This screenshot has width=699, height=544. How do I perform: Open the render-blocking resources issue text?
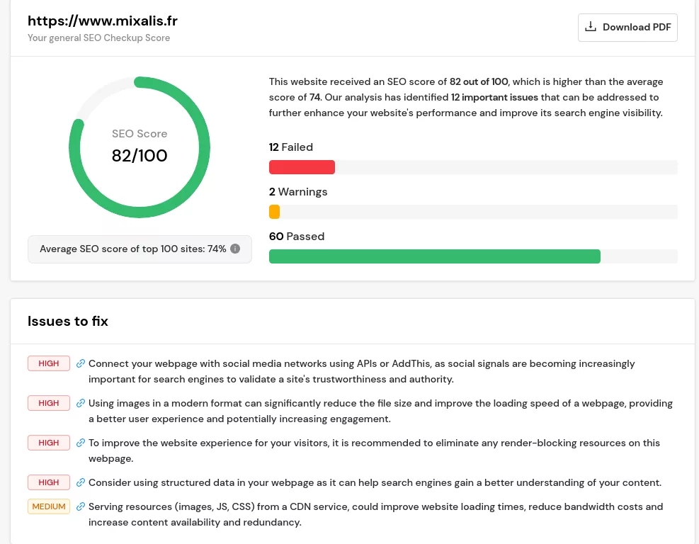click(374, 450)
